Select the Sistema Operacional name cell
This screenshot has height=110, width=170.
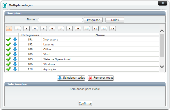[x=100, y=59]
